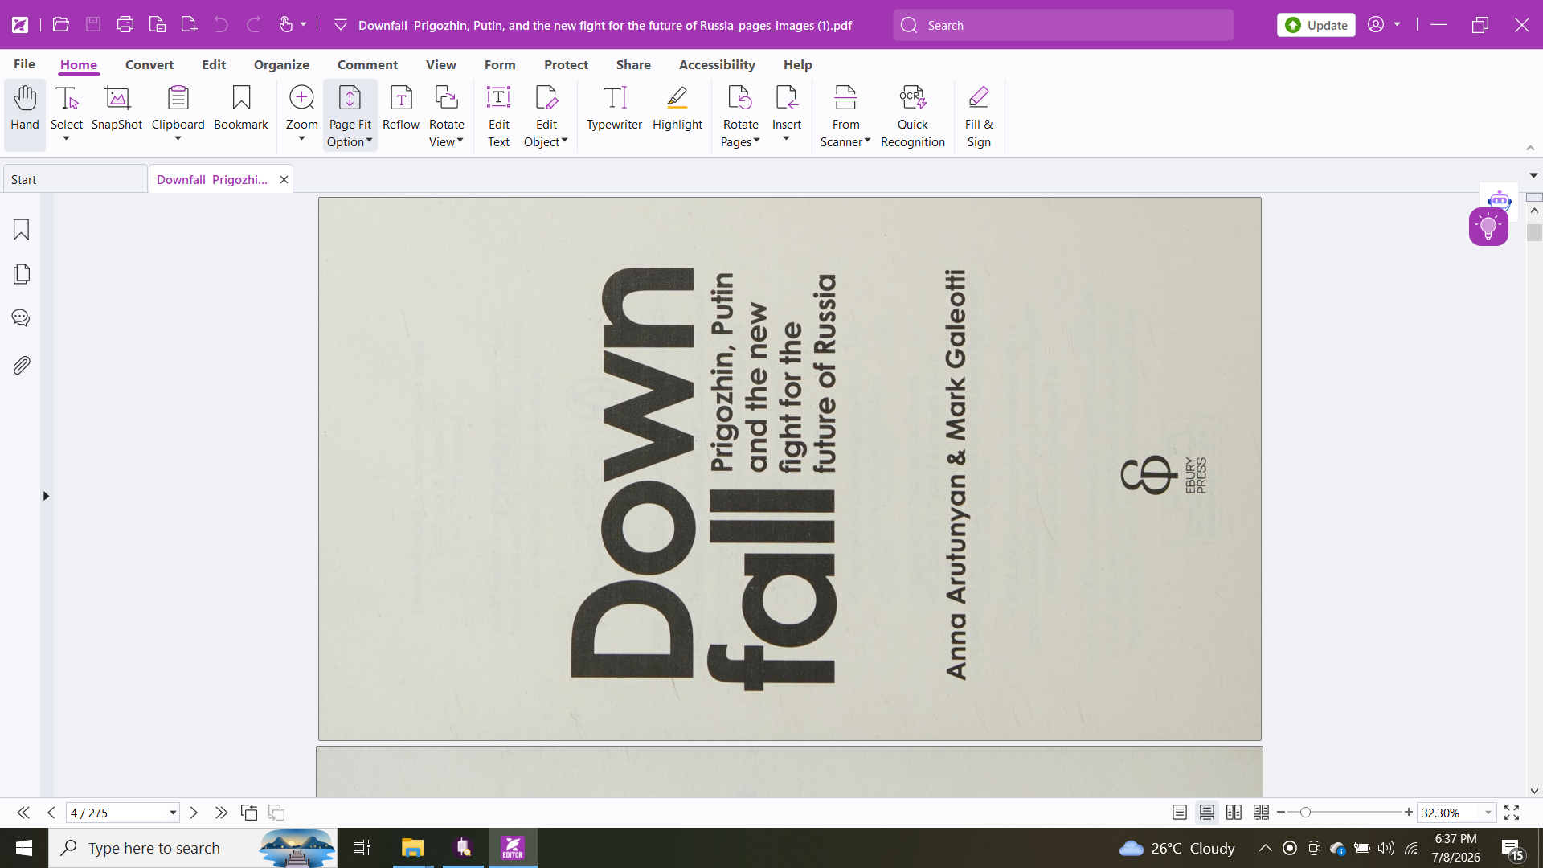This screenshot has height=868, width=1543.
Task: Click the Update button
Action: pyautogui.click(x=1316, y=25)
